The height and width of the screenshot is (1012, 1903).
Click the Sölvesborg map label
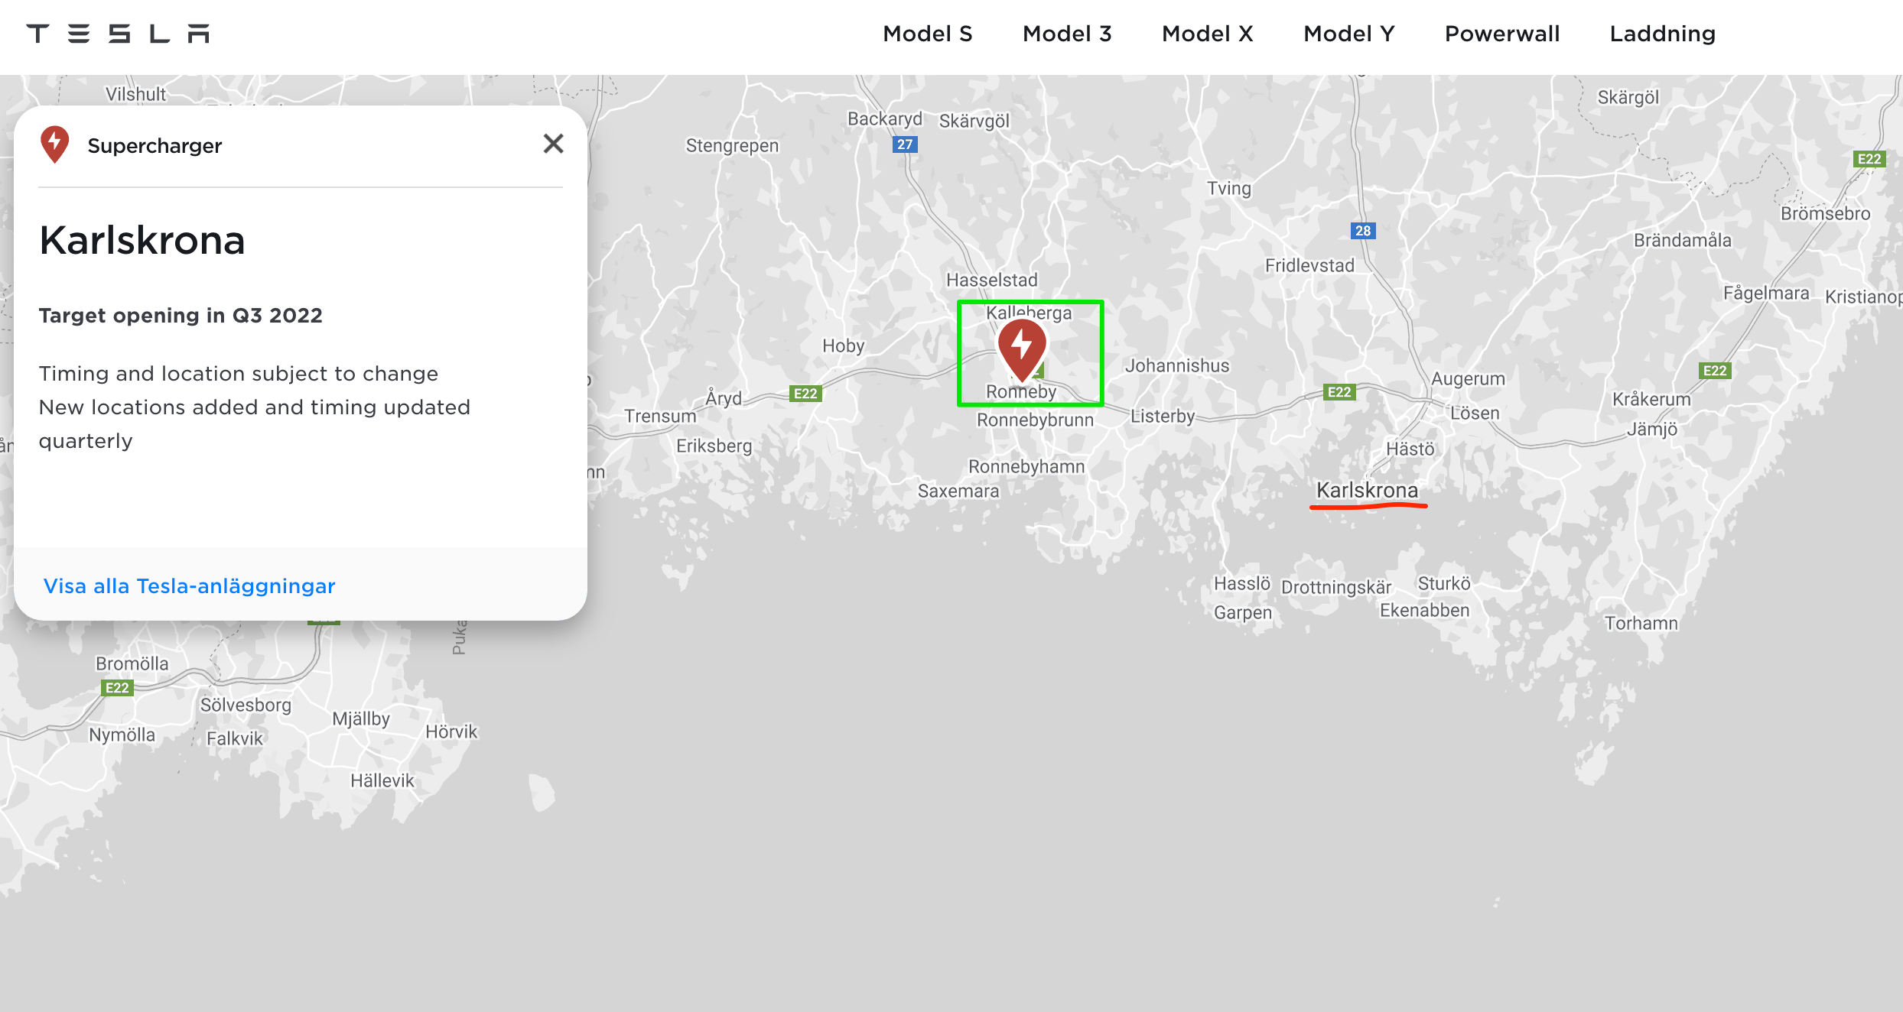click(246, 705)
